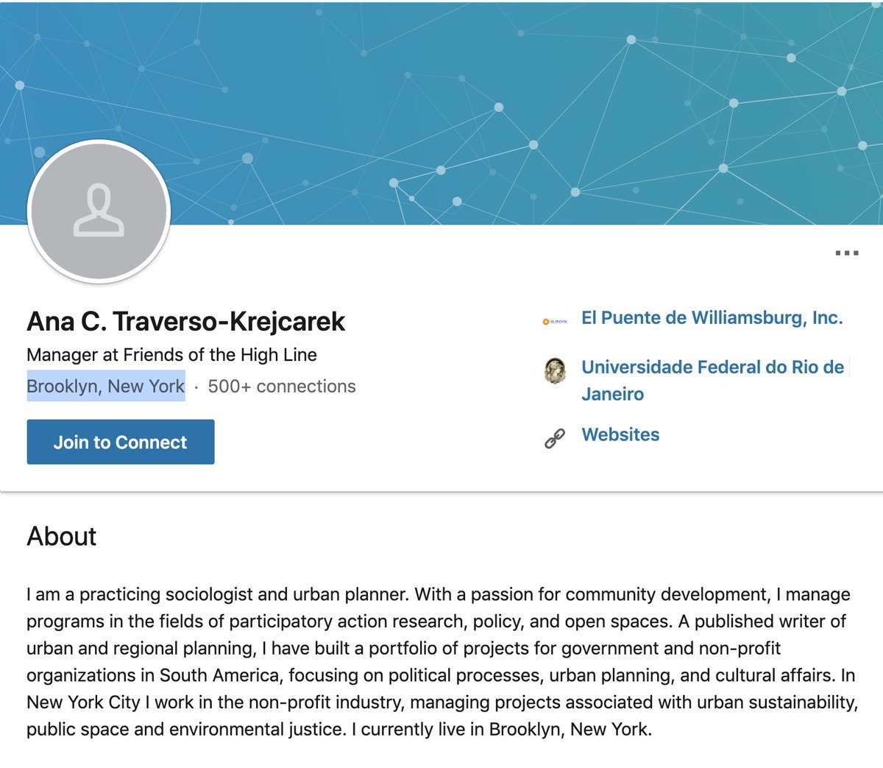Click the highlighted Brooklyn, New York location
Viewport: 883px width, 768px height.
pyautogui.click(x=106, y=387)
